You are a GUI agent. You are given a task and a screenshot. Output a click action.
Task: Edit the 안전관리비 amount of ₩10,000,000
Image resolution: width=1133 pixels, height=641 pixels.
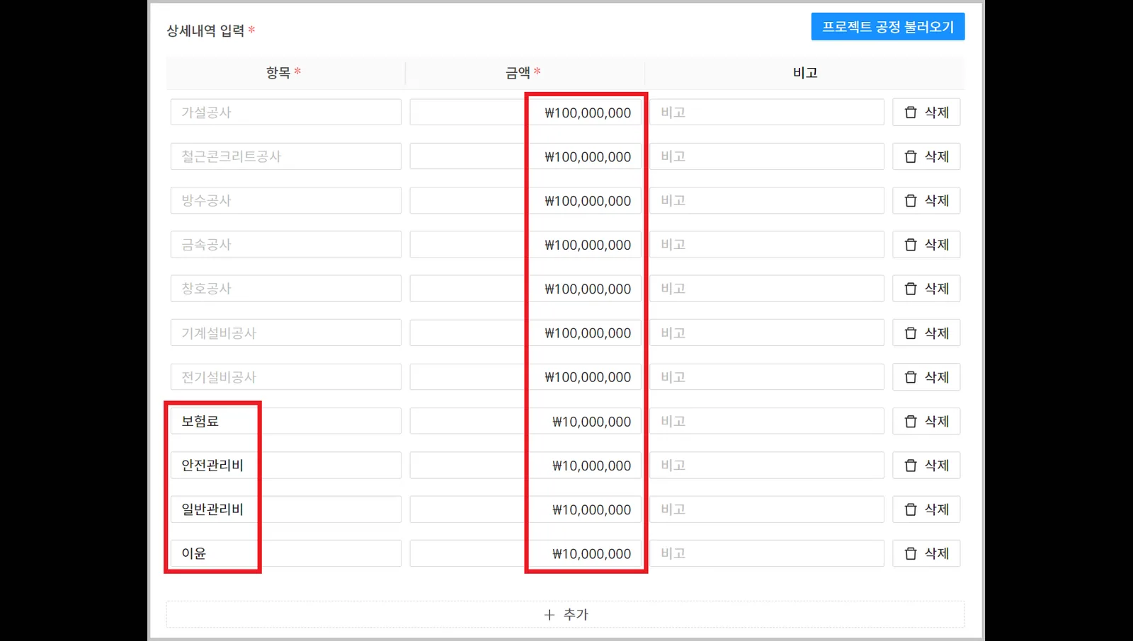525,466
